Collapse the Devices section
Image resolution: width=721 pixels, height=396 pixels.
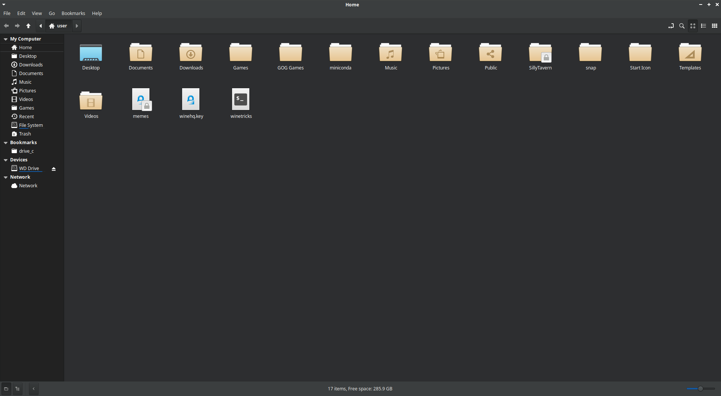click(6, 160)
